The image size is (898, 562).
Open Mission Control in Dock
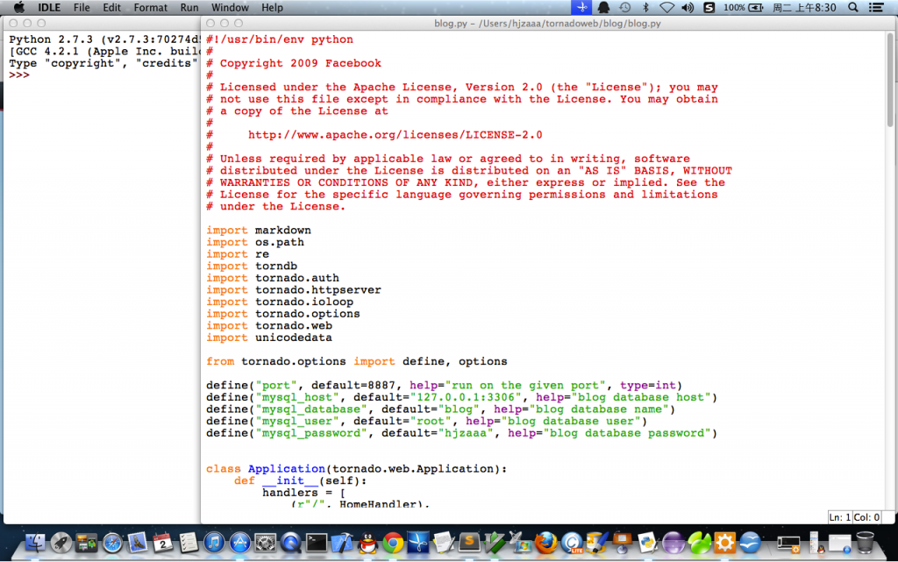pos(87,543)
